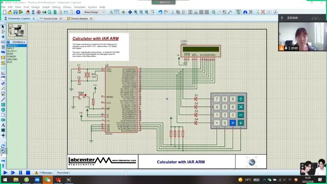Open the 17 Messages status indicator

44,172
